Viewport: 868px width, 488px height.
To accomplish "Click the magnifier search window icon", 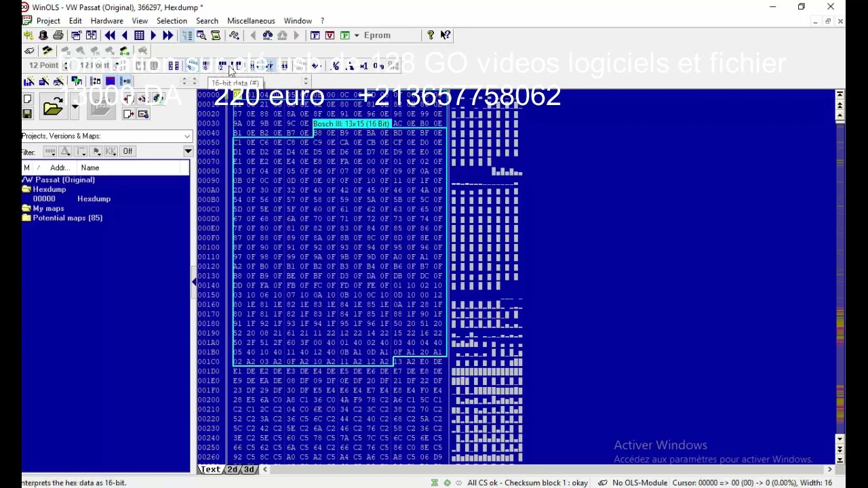I will click(201, 35).
